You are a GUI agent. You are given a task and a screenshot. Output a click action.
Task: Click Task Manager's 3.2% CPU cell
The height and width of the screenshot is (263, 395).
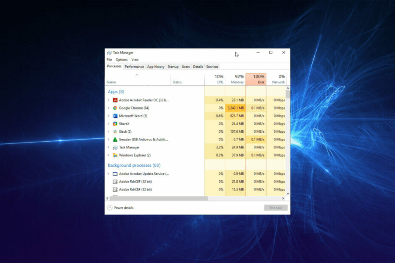pyautogui.click(x=214, y=148)
